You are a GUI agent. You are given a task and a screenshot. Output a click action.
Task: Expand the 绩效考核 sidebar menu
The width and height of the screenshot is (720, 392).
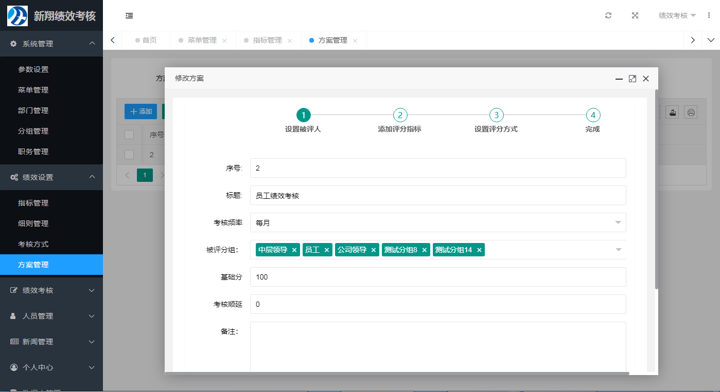coord(51,290)
